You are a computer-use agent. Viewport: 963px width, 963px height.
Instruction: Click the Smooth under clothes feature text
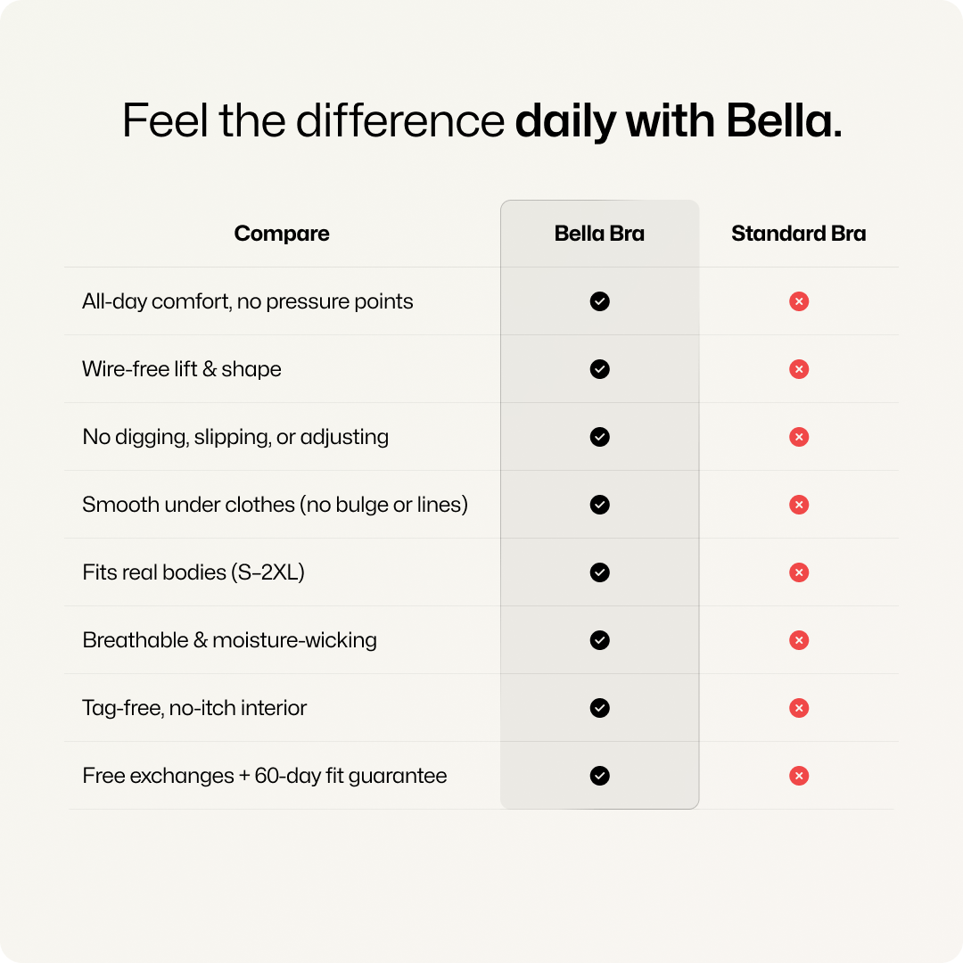point(275,505)
